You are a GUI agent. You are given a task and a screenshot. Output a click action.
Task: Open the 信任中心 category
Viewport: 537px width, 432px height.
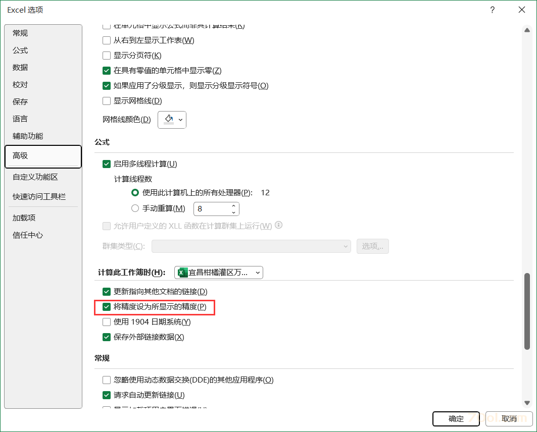43,235
